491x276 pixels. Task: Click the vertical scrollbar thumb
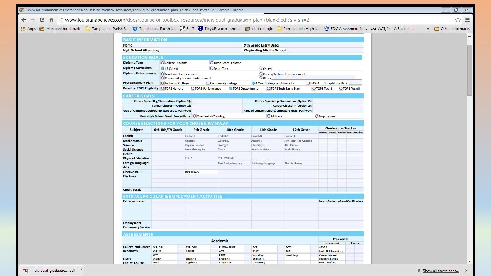(470, 71)
